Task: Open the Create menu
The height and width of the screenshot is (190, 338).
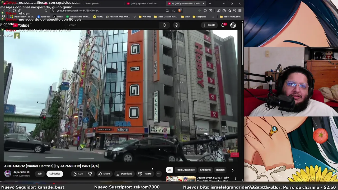Action: [209, 25]
